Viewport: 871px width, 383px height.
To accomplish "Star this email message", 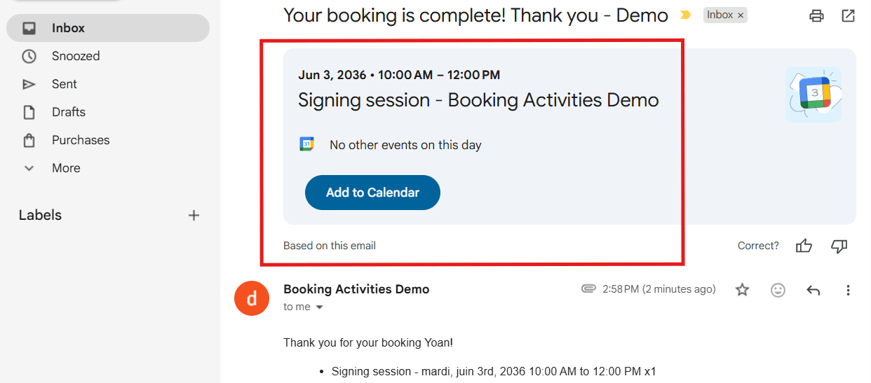I will click(742, 290).
